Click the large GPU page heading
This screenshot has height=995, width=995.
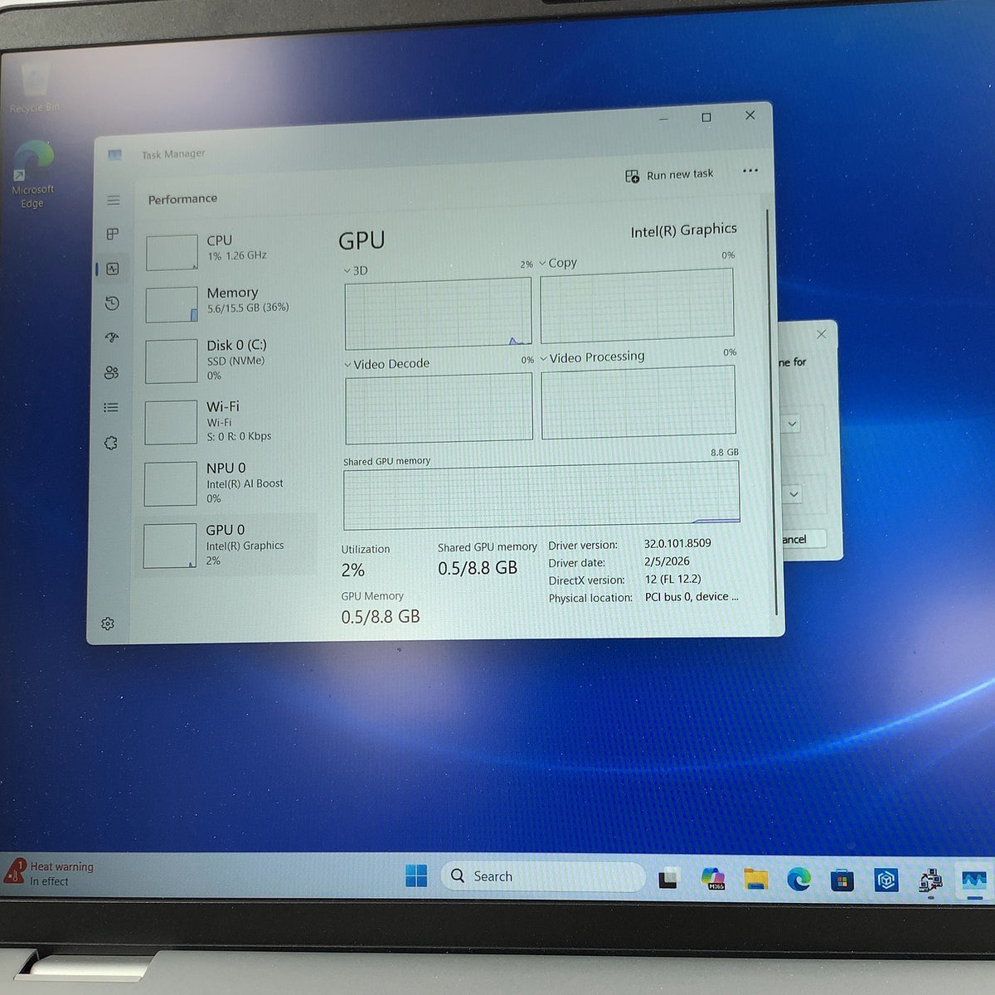(362, 240)
